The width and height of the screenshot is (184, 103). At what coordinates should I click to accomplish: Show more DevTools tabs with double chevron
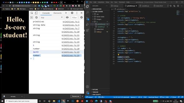tap(66, 13)
